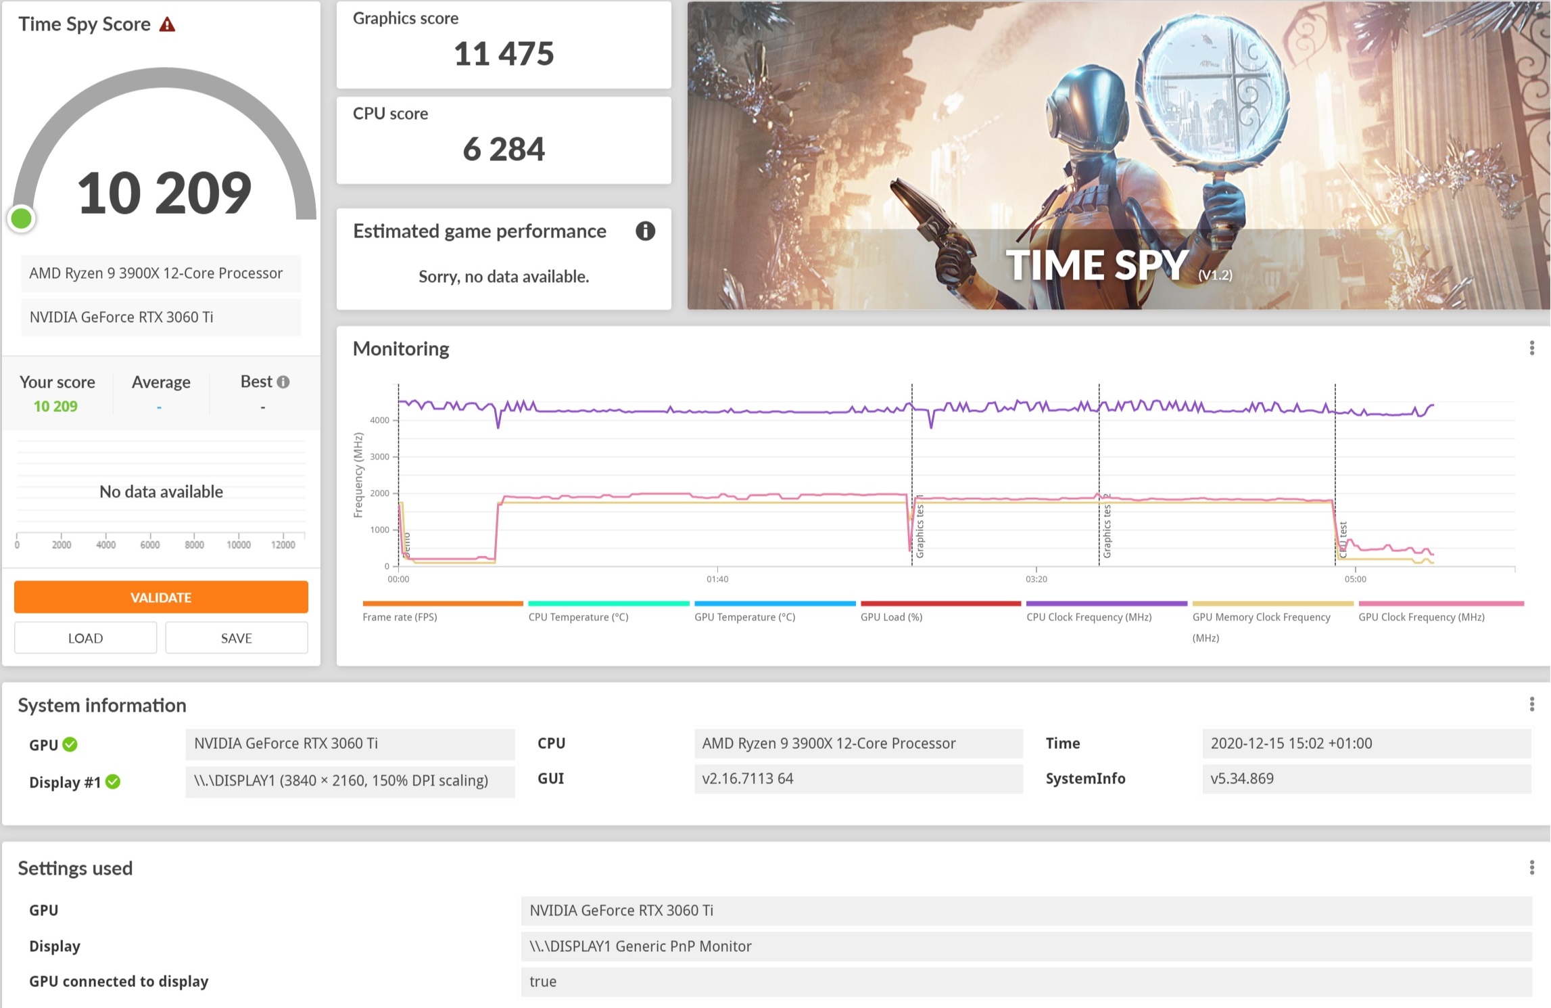Open System information three-dot menu
Image resolution: width=1551 pixels, height=1008 pixels.
click(1531, 704)
